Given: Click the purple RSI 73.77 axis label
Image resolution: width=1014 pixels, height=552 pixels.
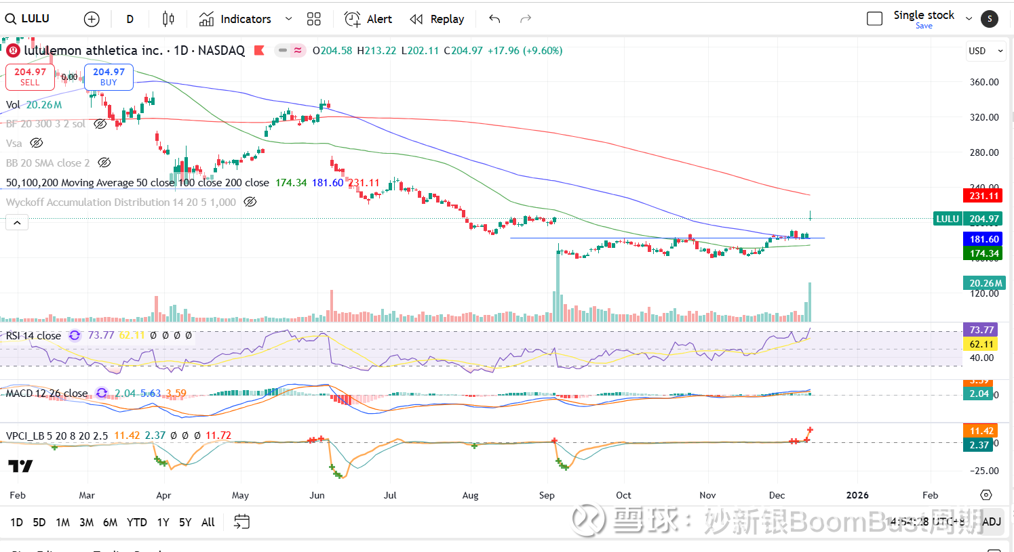Looking at the screenshot, I should (x=981, y=330).
